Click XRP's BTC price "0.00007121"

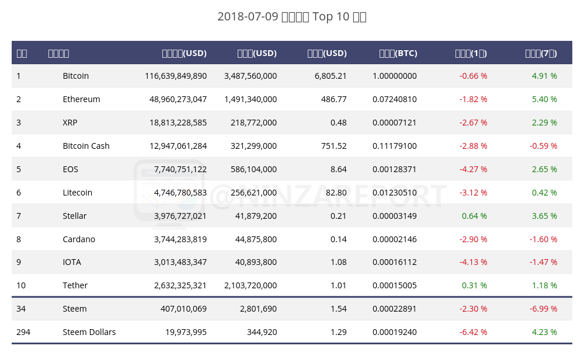[x=394, y=123]
